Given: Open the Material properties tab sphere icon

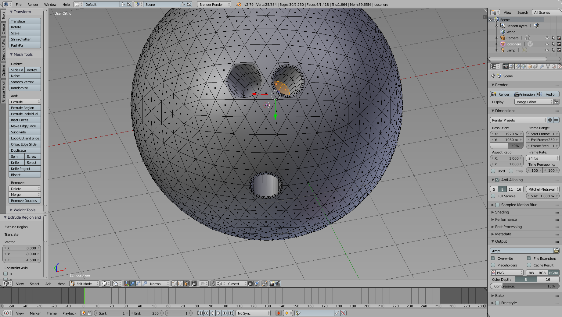Looking at the screenshot, I should (x=554, y=66).
